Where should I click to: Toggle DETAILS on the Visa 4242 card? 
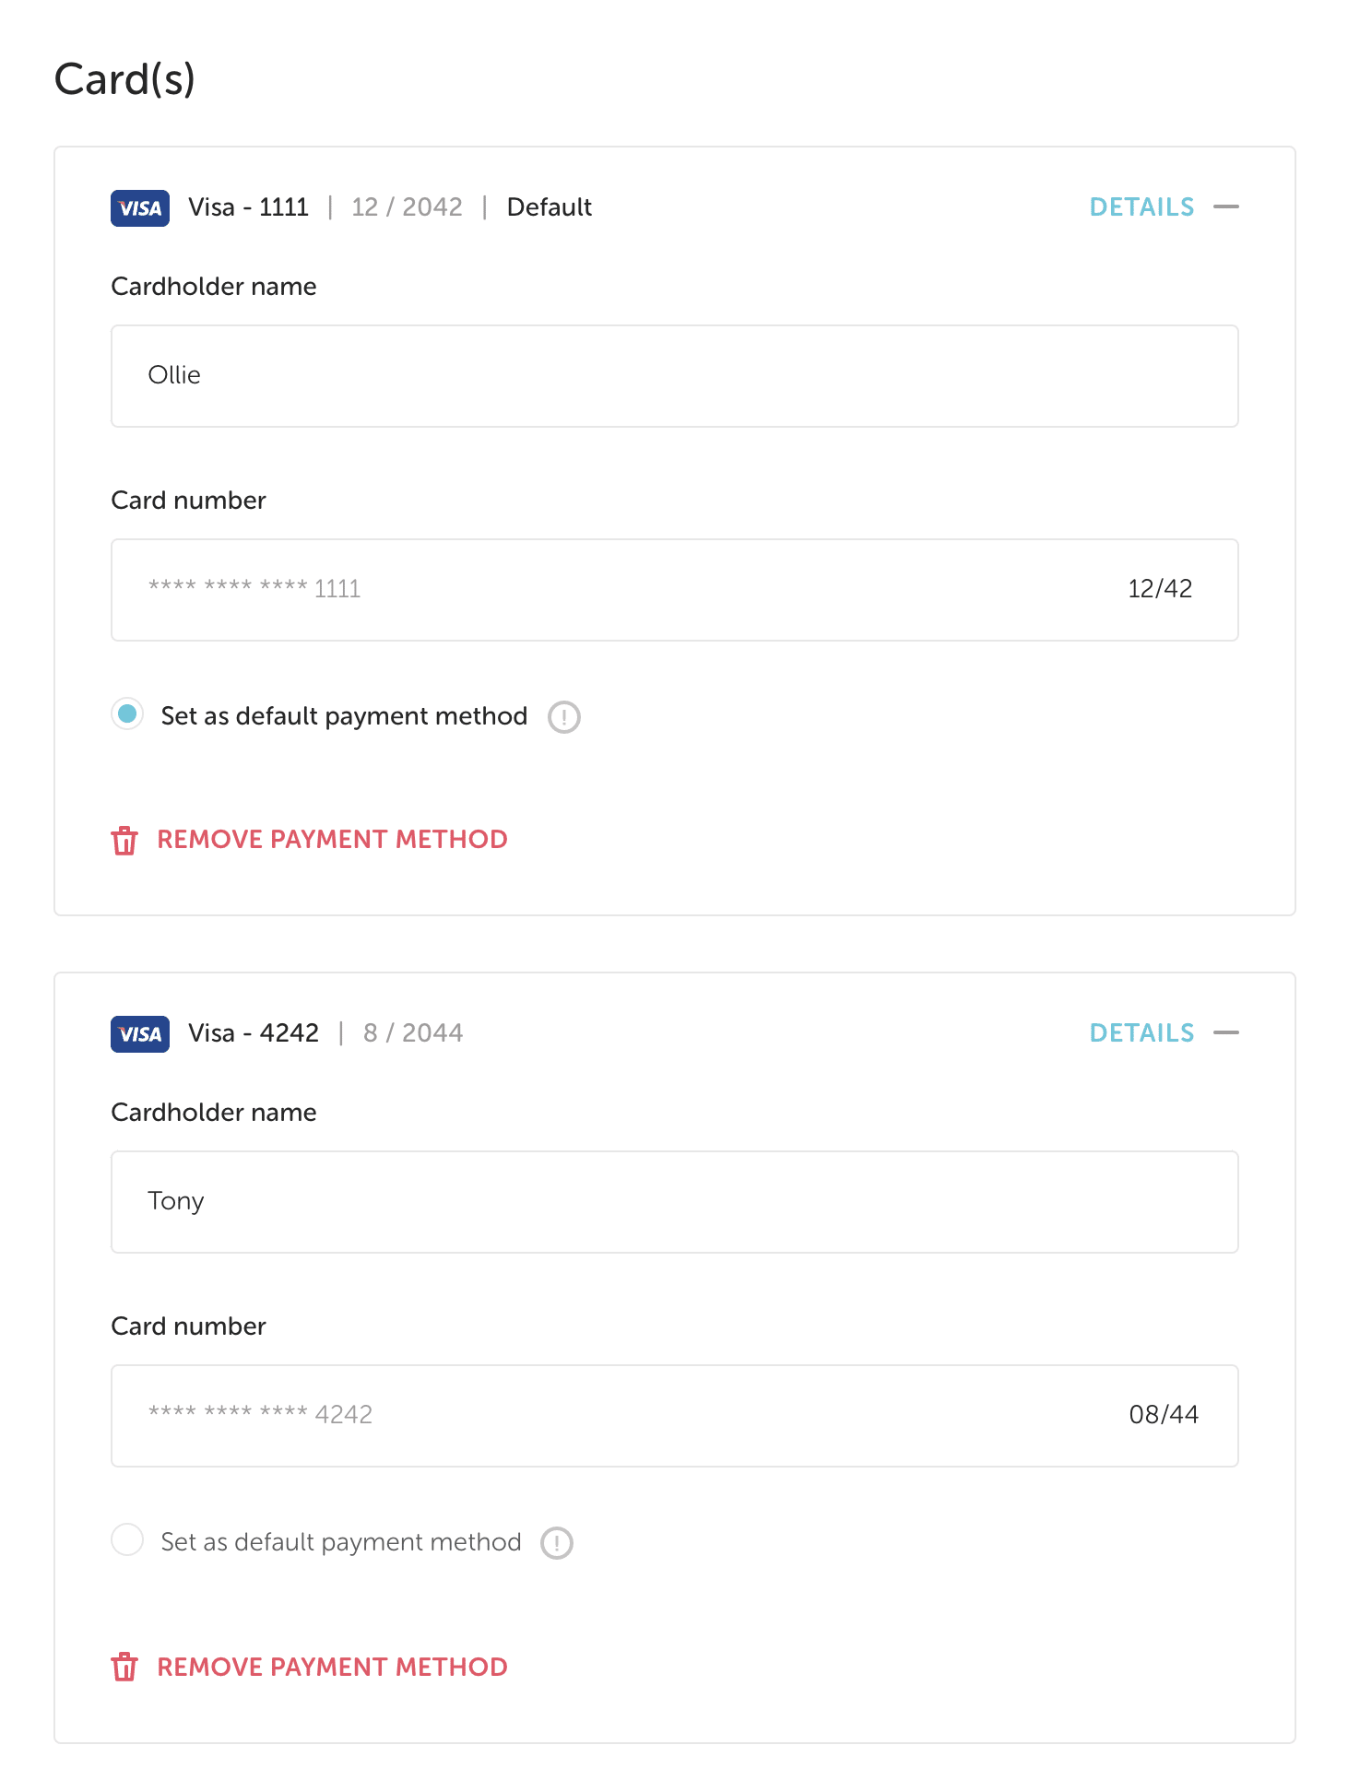coord(1141,1033)
